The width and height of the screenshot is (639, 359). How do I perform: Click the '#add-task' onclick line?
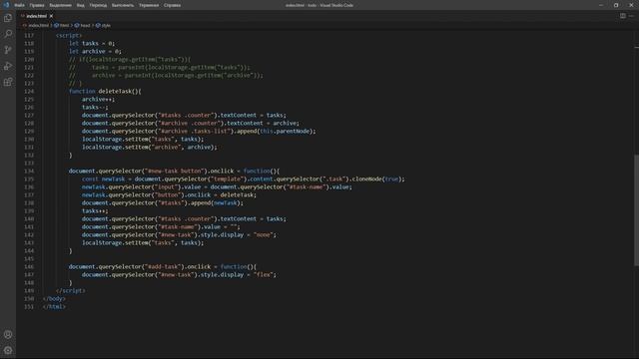[163, 267]
